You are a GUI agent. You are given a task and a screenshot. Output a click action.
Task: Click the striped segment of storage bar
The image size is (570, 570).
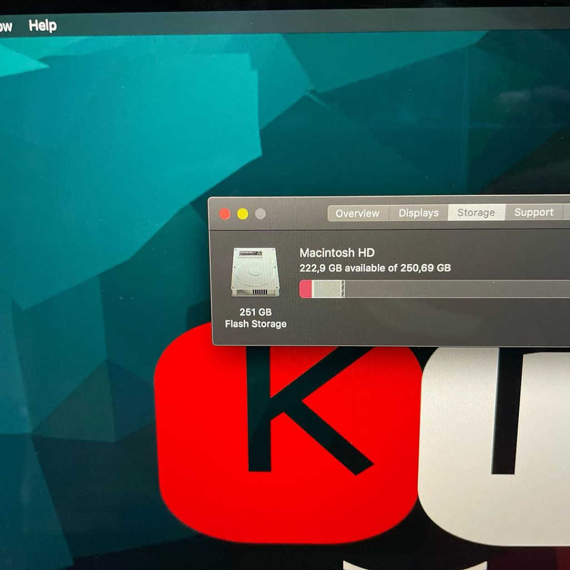point(343,289)
